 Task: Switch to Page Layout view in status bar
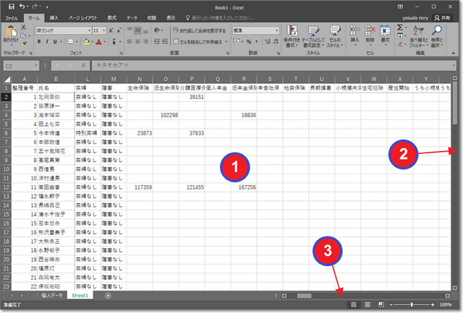[367, 305]
